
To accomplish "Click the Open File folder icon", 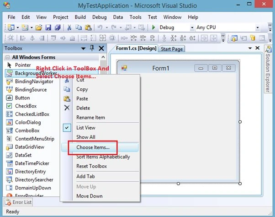I will (39, 27).
